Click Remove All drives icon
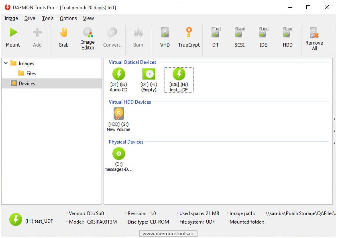 click(314, 33)
